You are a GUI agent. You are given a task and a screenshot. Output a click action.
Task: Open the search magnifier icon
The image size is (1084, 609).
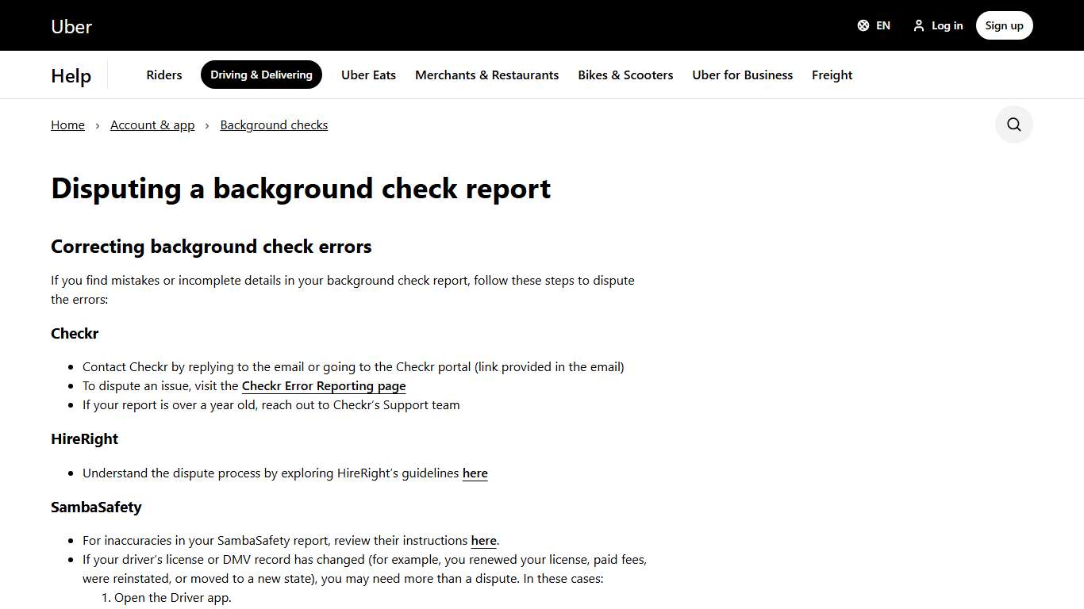[1013, 124]
